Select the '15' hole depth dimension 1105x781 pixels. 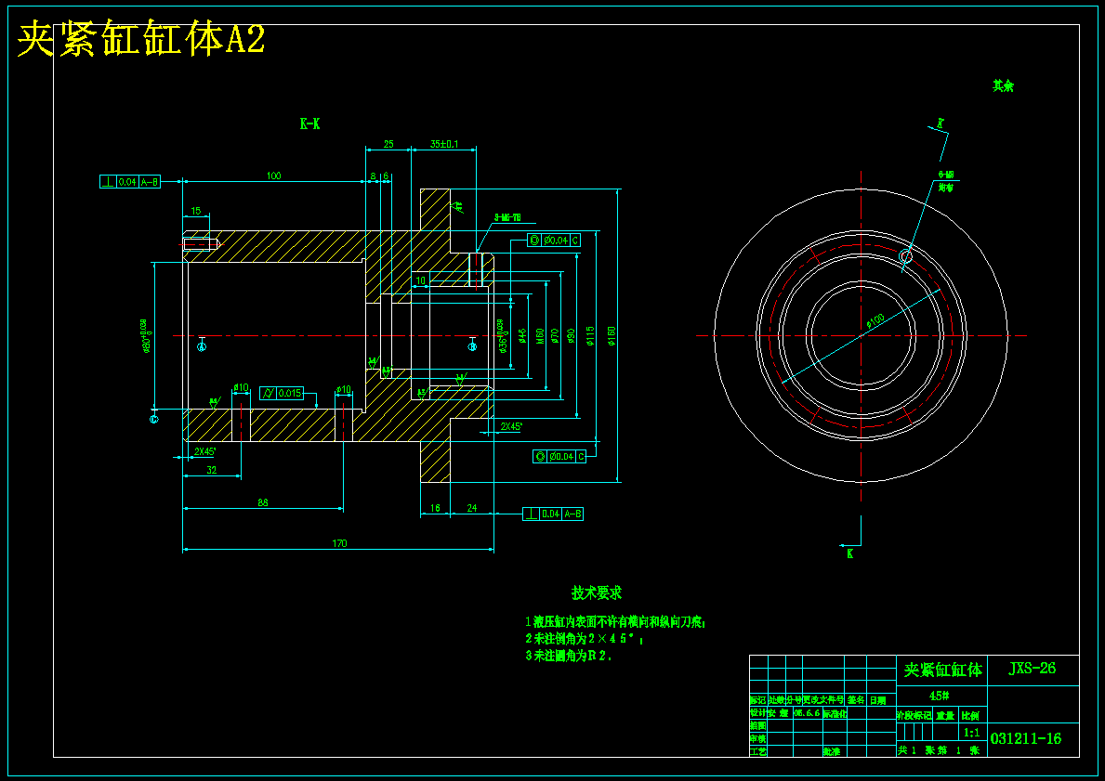click(196, 211)
